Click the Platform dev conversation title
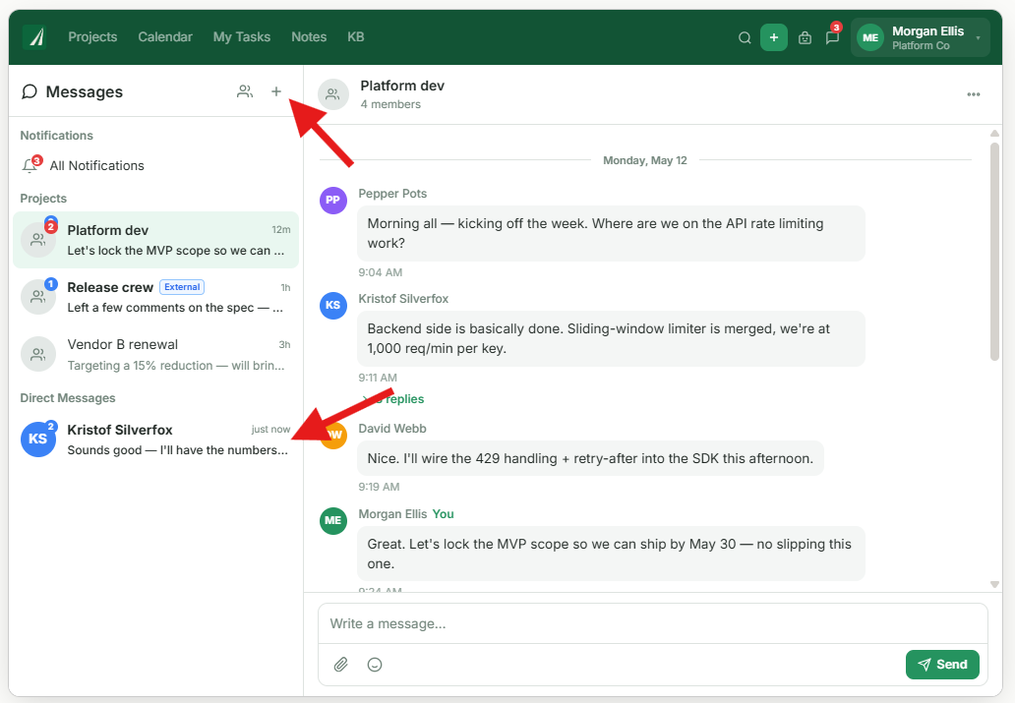This screenshot has width=1015, height=703. click(x=402, y=86)
